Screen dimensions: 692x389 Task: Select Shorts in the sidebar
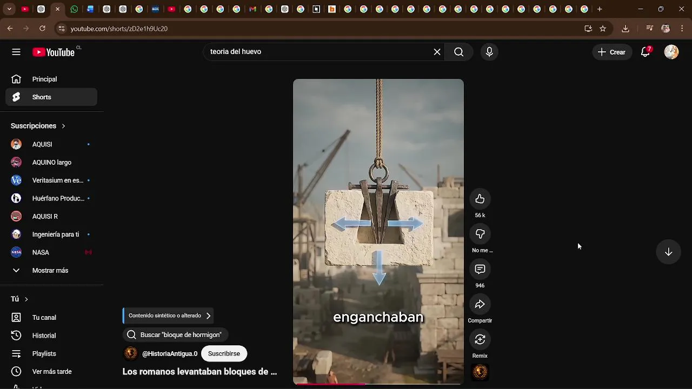tap(51, 97)
